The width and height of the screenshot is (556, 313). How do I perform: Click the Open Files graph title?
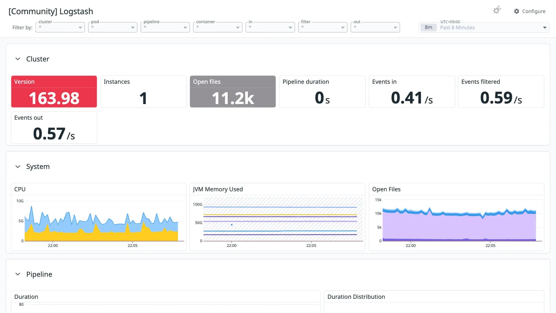pos(386,189)
